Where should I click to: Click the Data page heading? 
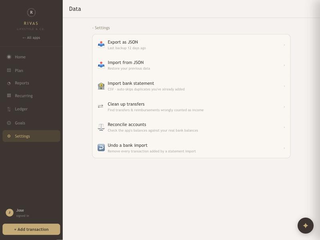coord(75,9)
